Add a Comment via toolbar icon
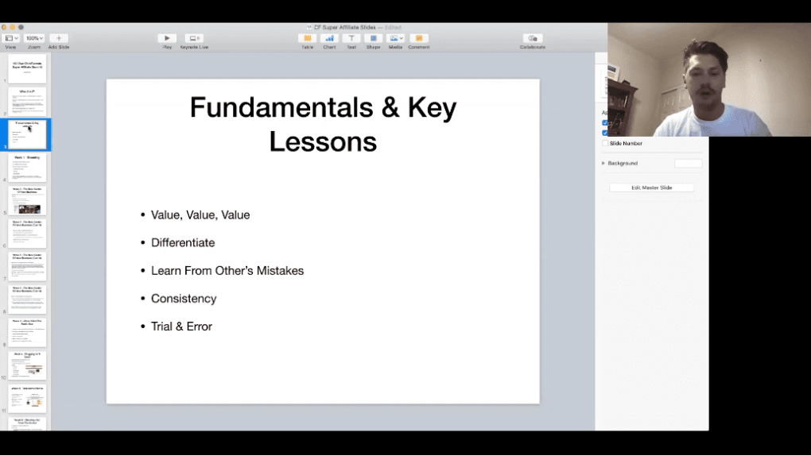The image size is (811, 456). (418, 38)
